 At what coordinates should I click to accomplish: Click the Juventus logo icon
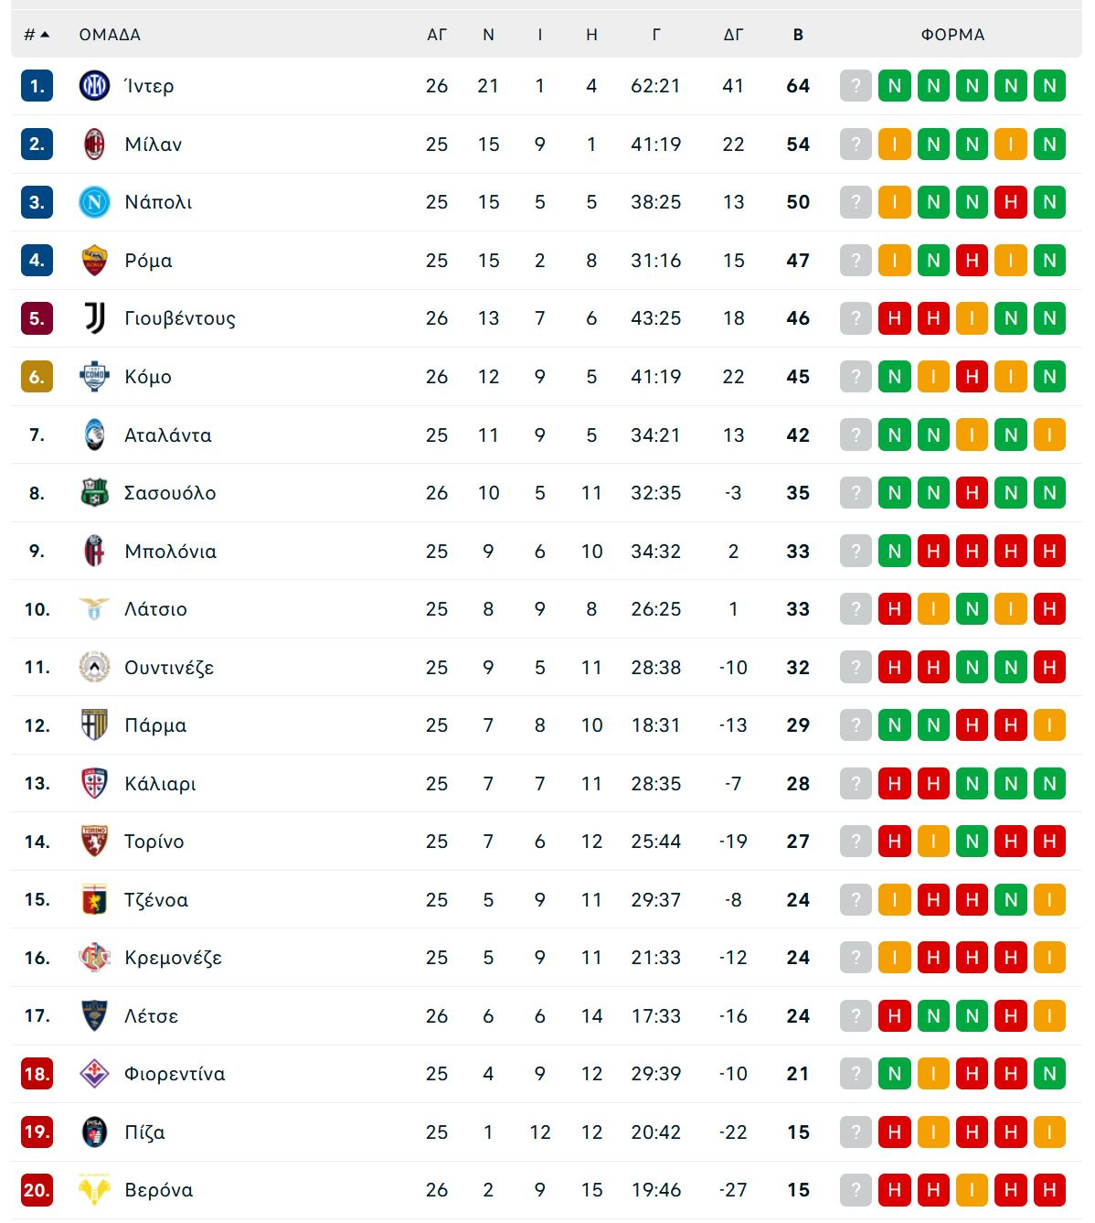(x=94, y=318)
